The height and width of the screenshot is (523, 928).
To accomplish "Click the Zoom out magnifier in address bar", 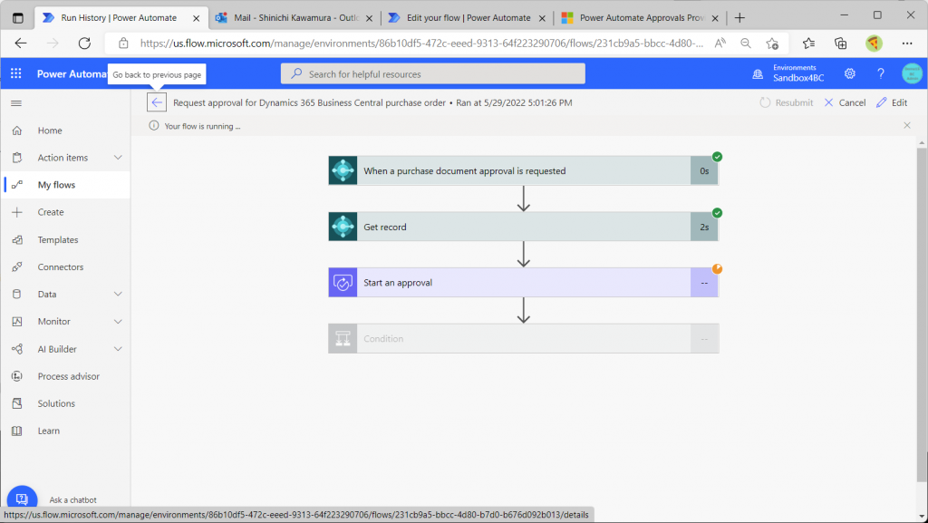I will pos(746,44).
